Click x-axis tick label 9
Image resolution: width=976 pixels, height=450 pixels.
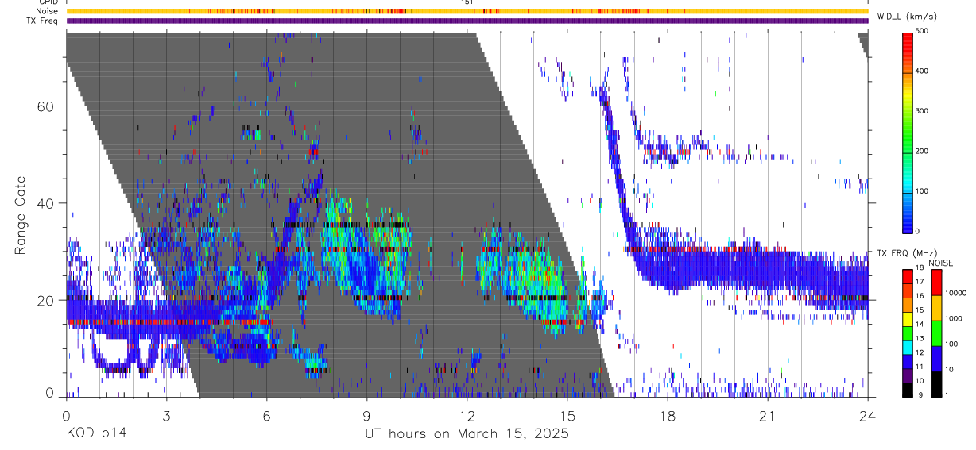pyautogui.click(x=366, y=416)
